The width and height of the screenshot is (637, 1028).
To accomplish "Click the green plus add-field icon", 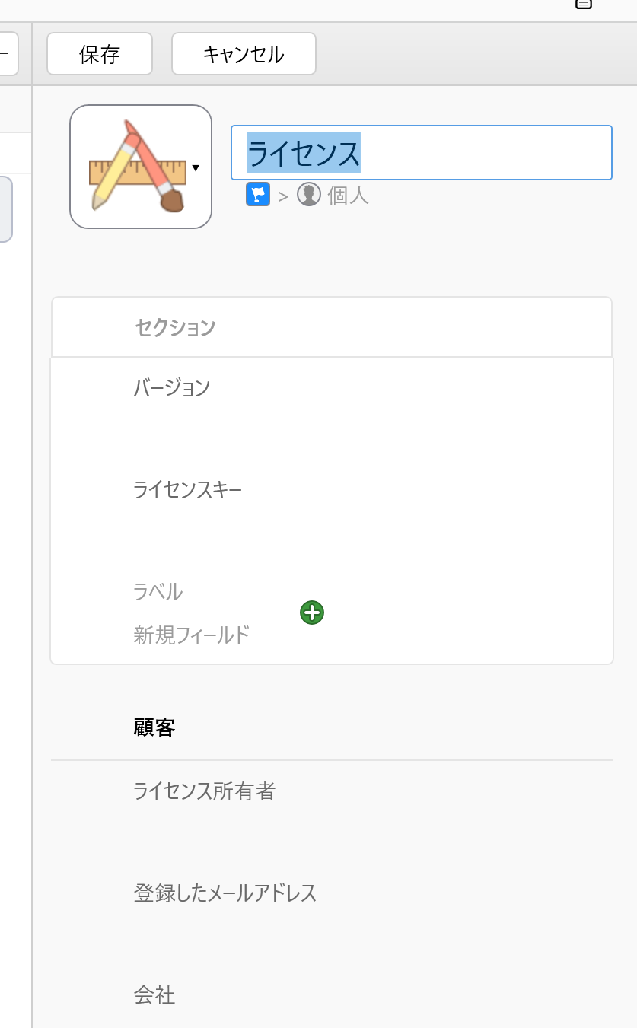I will pos(312,613).
